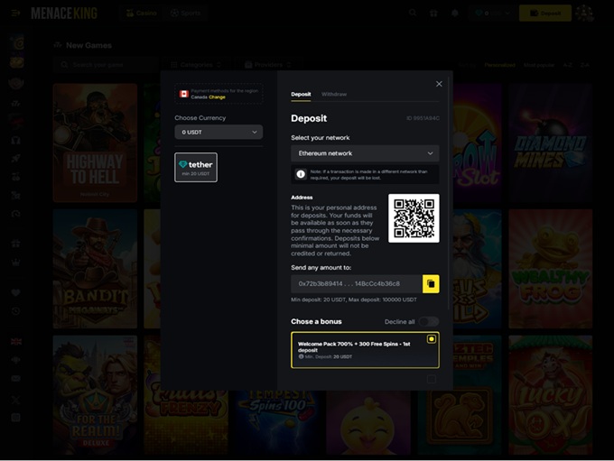614x461 pixels.
Task: Open the mail envelope icon in sidebar
Action: tap(15, 378)
